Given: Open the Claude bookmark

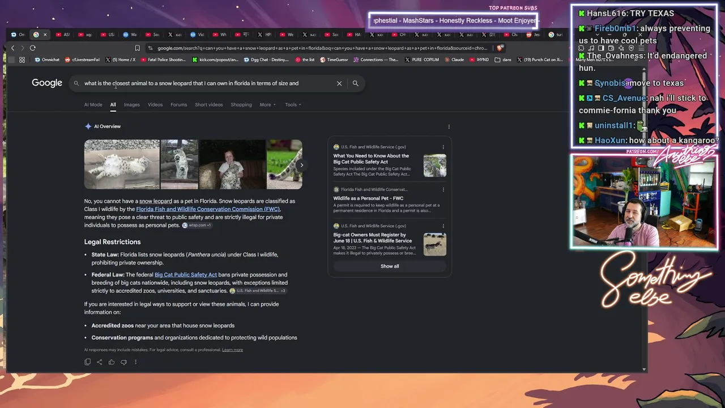Looking at the screenshot, I should pyautogui.click(x=454, y=59).
